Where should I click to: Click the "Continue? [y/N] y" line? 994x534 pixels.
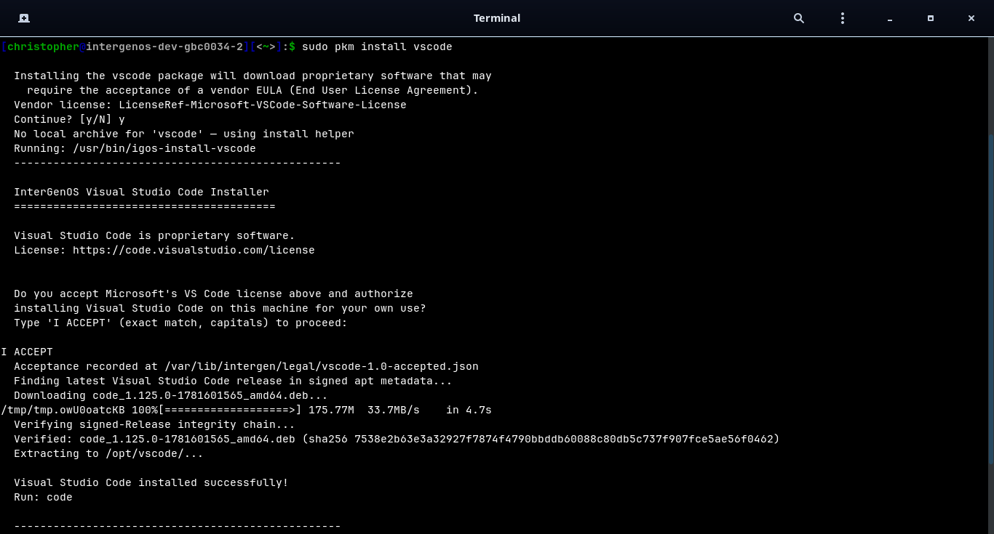(69, 119)
